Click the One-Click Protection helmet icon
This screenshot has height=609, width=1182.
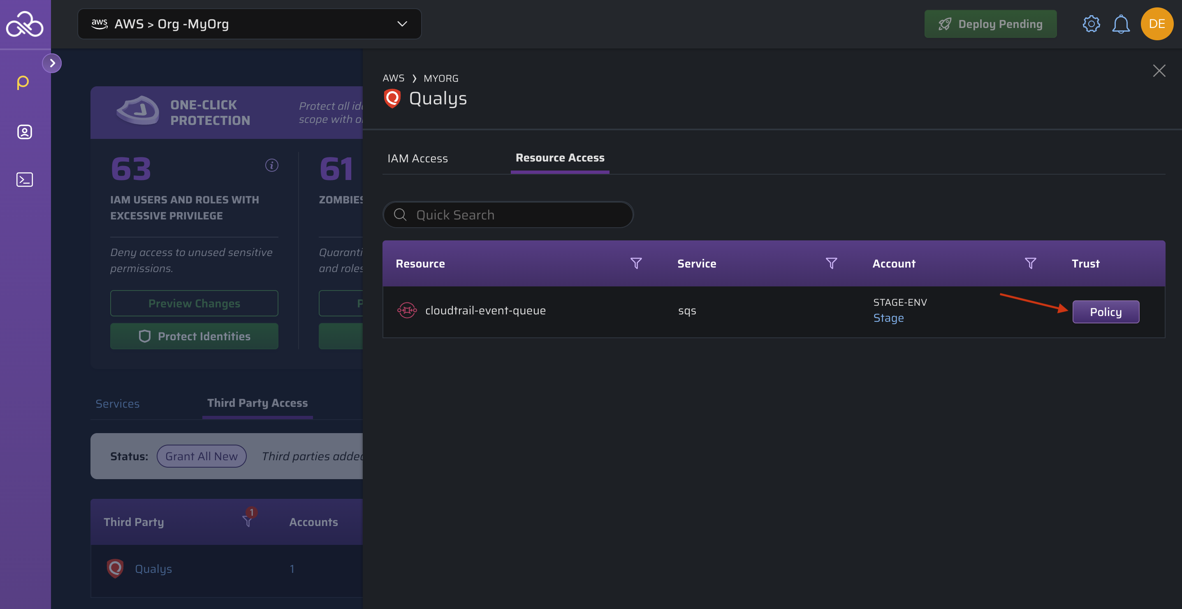coord(137,111)
